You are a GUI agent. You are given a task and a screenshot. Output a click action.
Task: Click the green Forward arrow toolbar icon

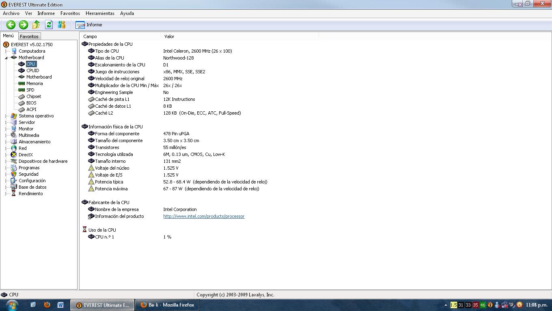(24, 25)
